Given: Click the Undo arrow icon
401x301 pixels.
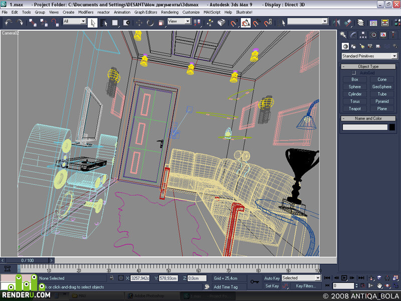Looking at the screenshot, I should point(9,23).
